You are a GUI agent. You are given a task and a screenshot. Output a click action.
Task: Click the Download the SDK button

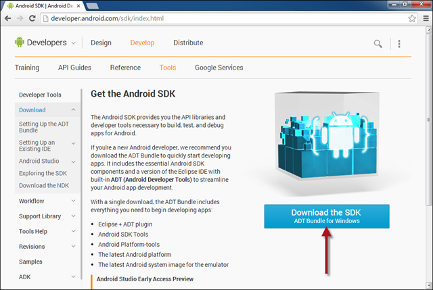tap(327, 216)
